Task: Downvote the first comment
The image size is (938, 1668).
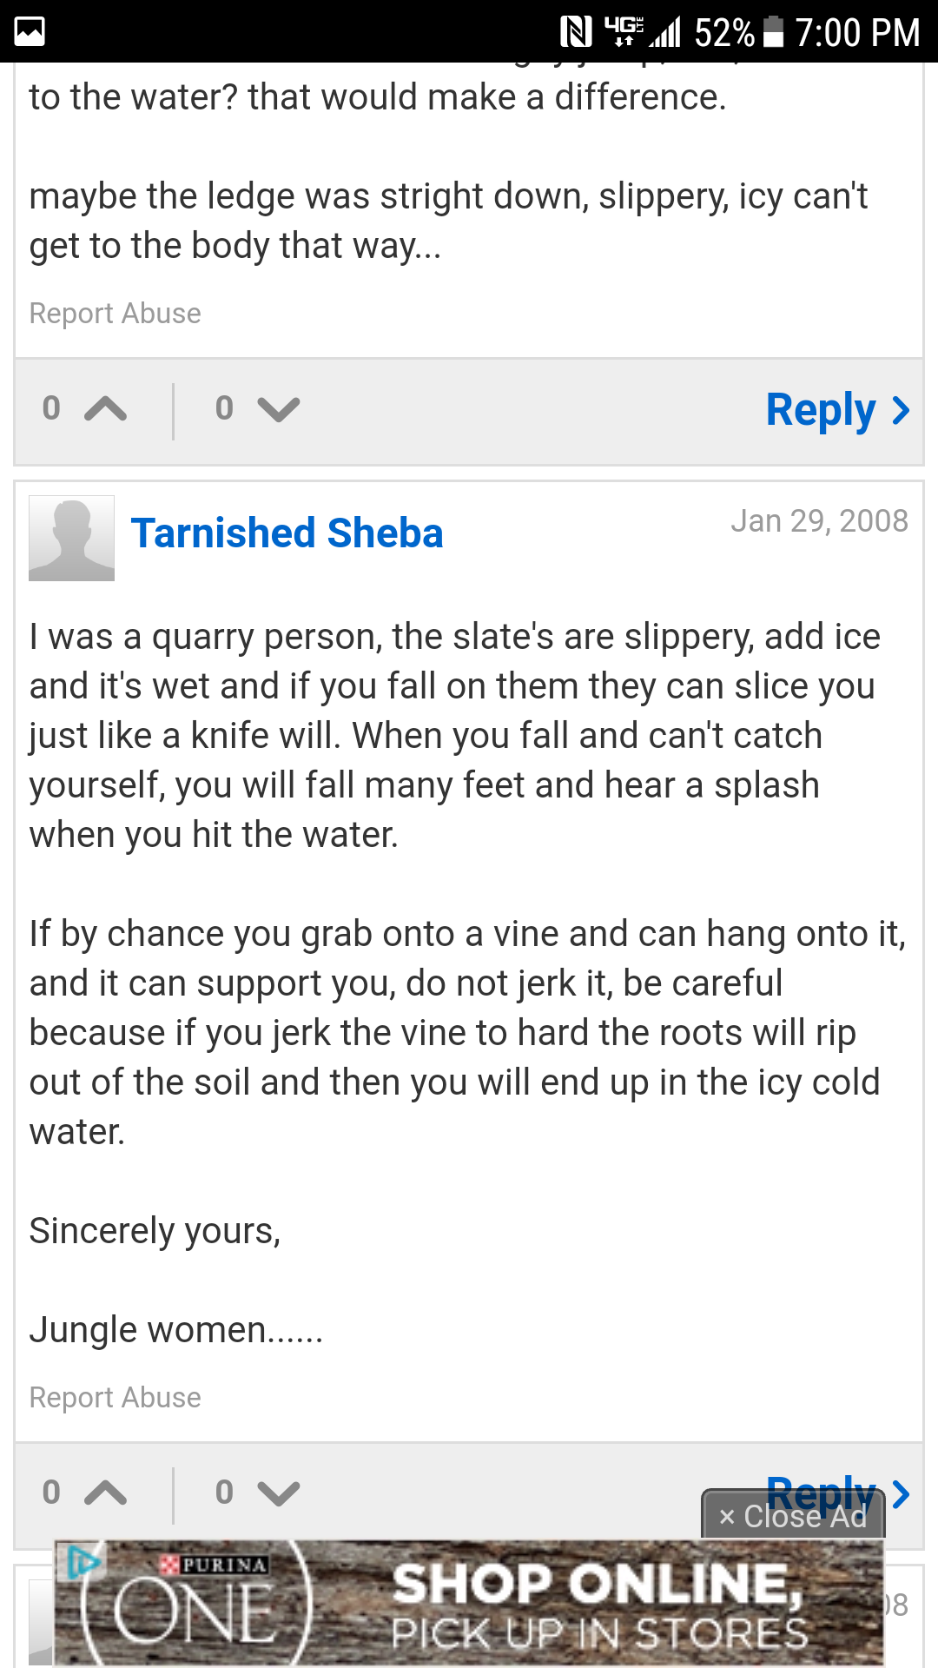Action: [x=278, y=408]
